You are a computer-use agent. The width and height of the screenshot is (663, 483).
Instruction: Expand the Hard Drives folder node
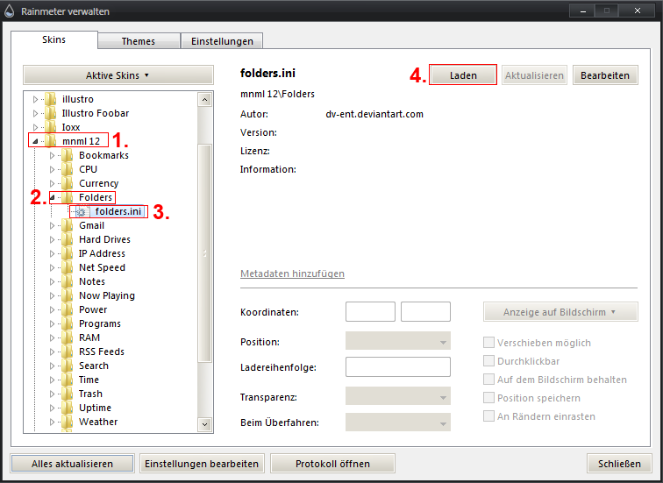point(53,239)
